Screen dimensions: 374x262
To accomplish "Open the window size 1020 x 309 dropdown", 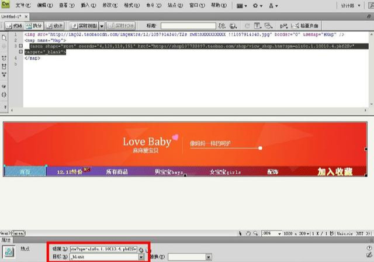I will point(296,233).
